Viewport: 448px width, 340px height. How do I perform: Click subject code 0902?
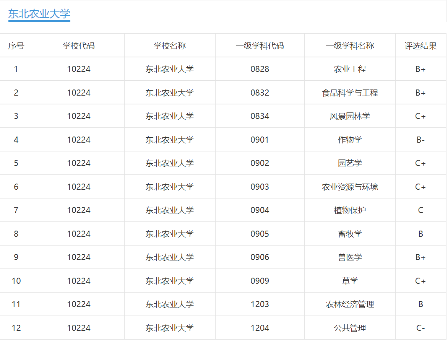pos(260,163)
